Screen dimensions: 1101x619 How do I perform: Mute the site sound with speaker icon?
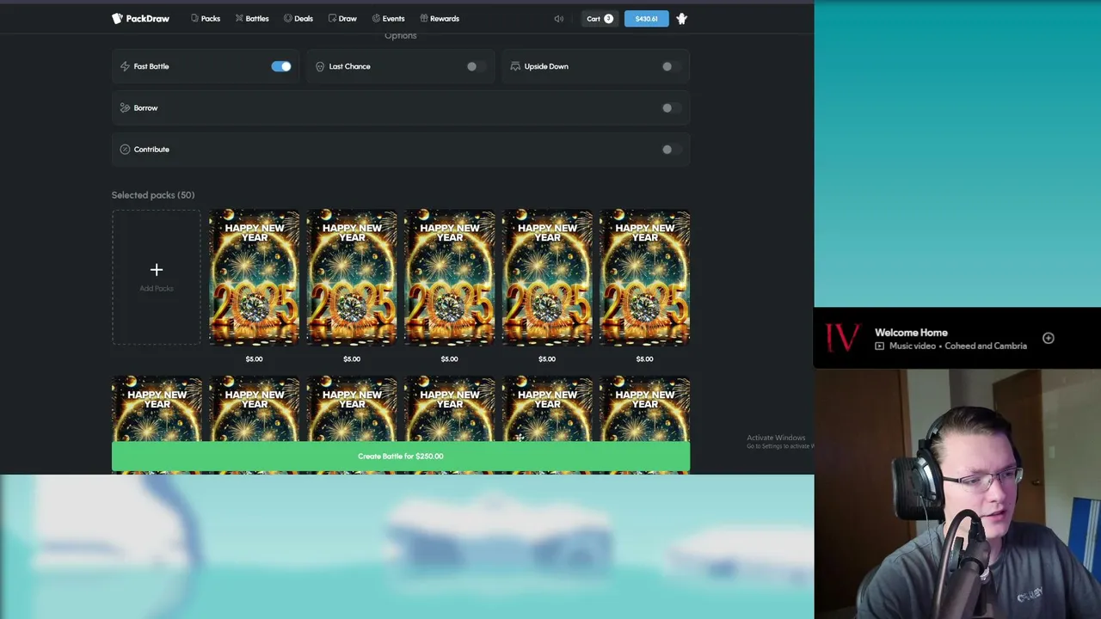[x=559, y=18]
